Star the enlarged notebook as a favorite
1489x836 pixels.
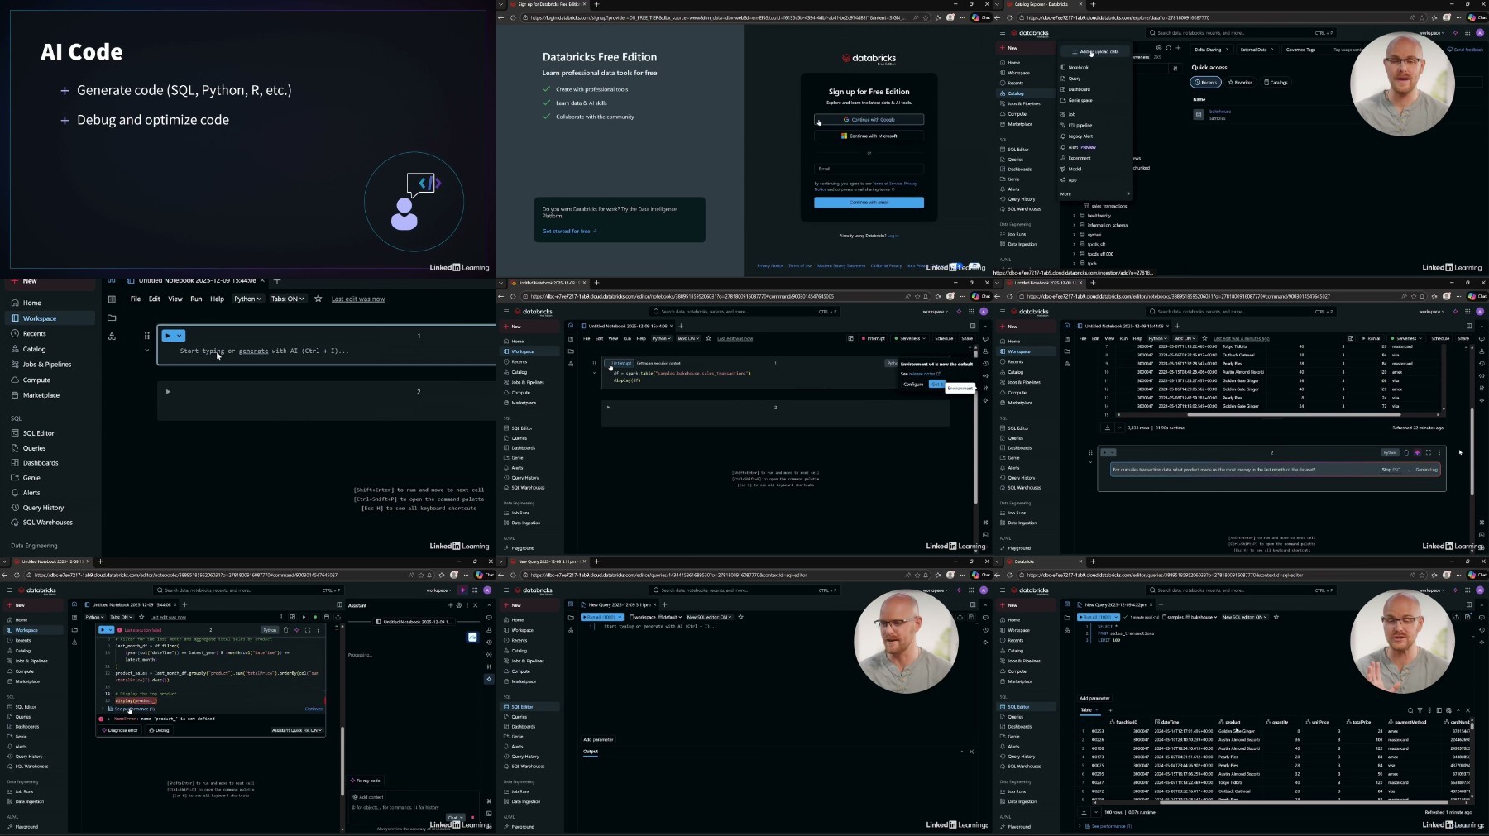[318, 299]
